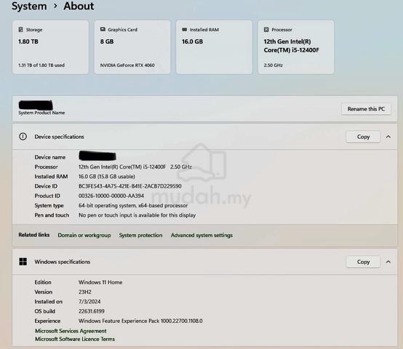Click 'NVIDIA GeForce RTX 4060' text
This screenshot has height=349, width=403.
[x=127, y=65]
